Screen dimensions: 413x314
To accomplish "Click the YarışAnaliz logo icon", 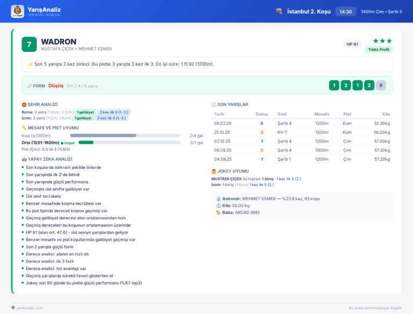I will tap(17, 11).
